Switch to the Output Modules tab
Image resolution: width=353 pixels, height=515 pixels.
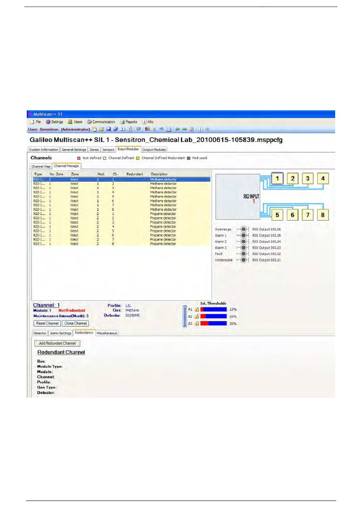pos(154,150)
